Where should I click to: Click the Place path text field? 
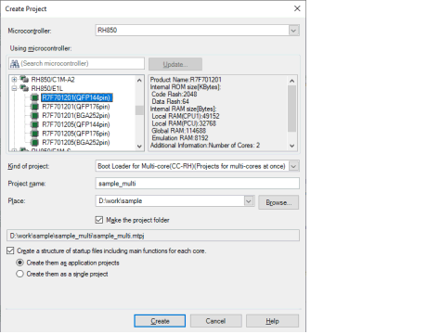click(x=170, y=201)
